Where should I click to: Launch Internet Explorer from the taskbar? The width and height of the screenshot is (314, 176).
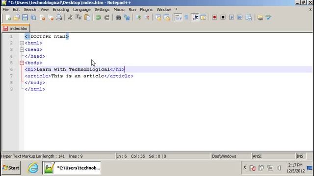[33, 168]
